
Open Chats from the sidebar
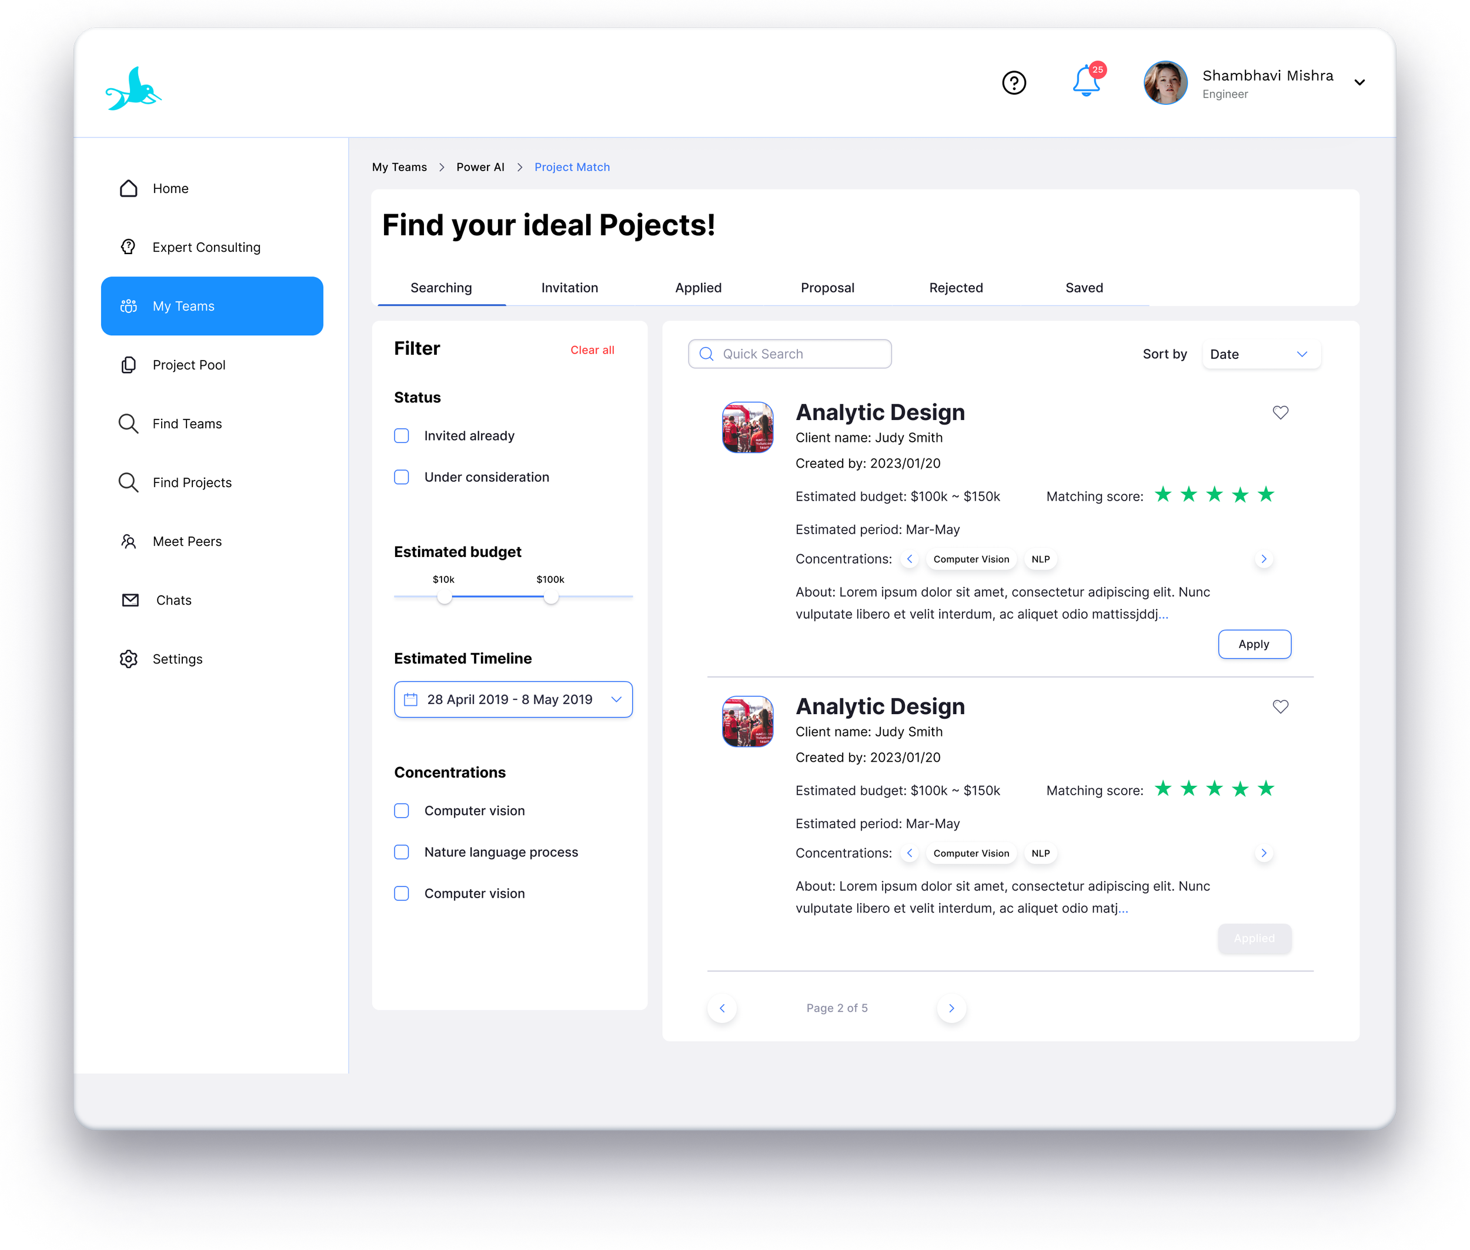tap(173, 600)
